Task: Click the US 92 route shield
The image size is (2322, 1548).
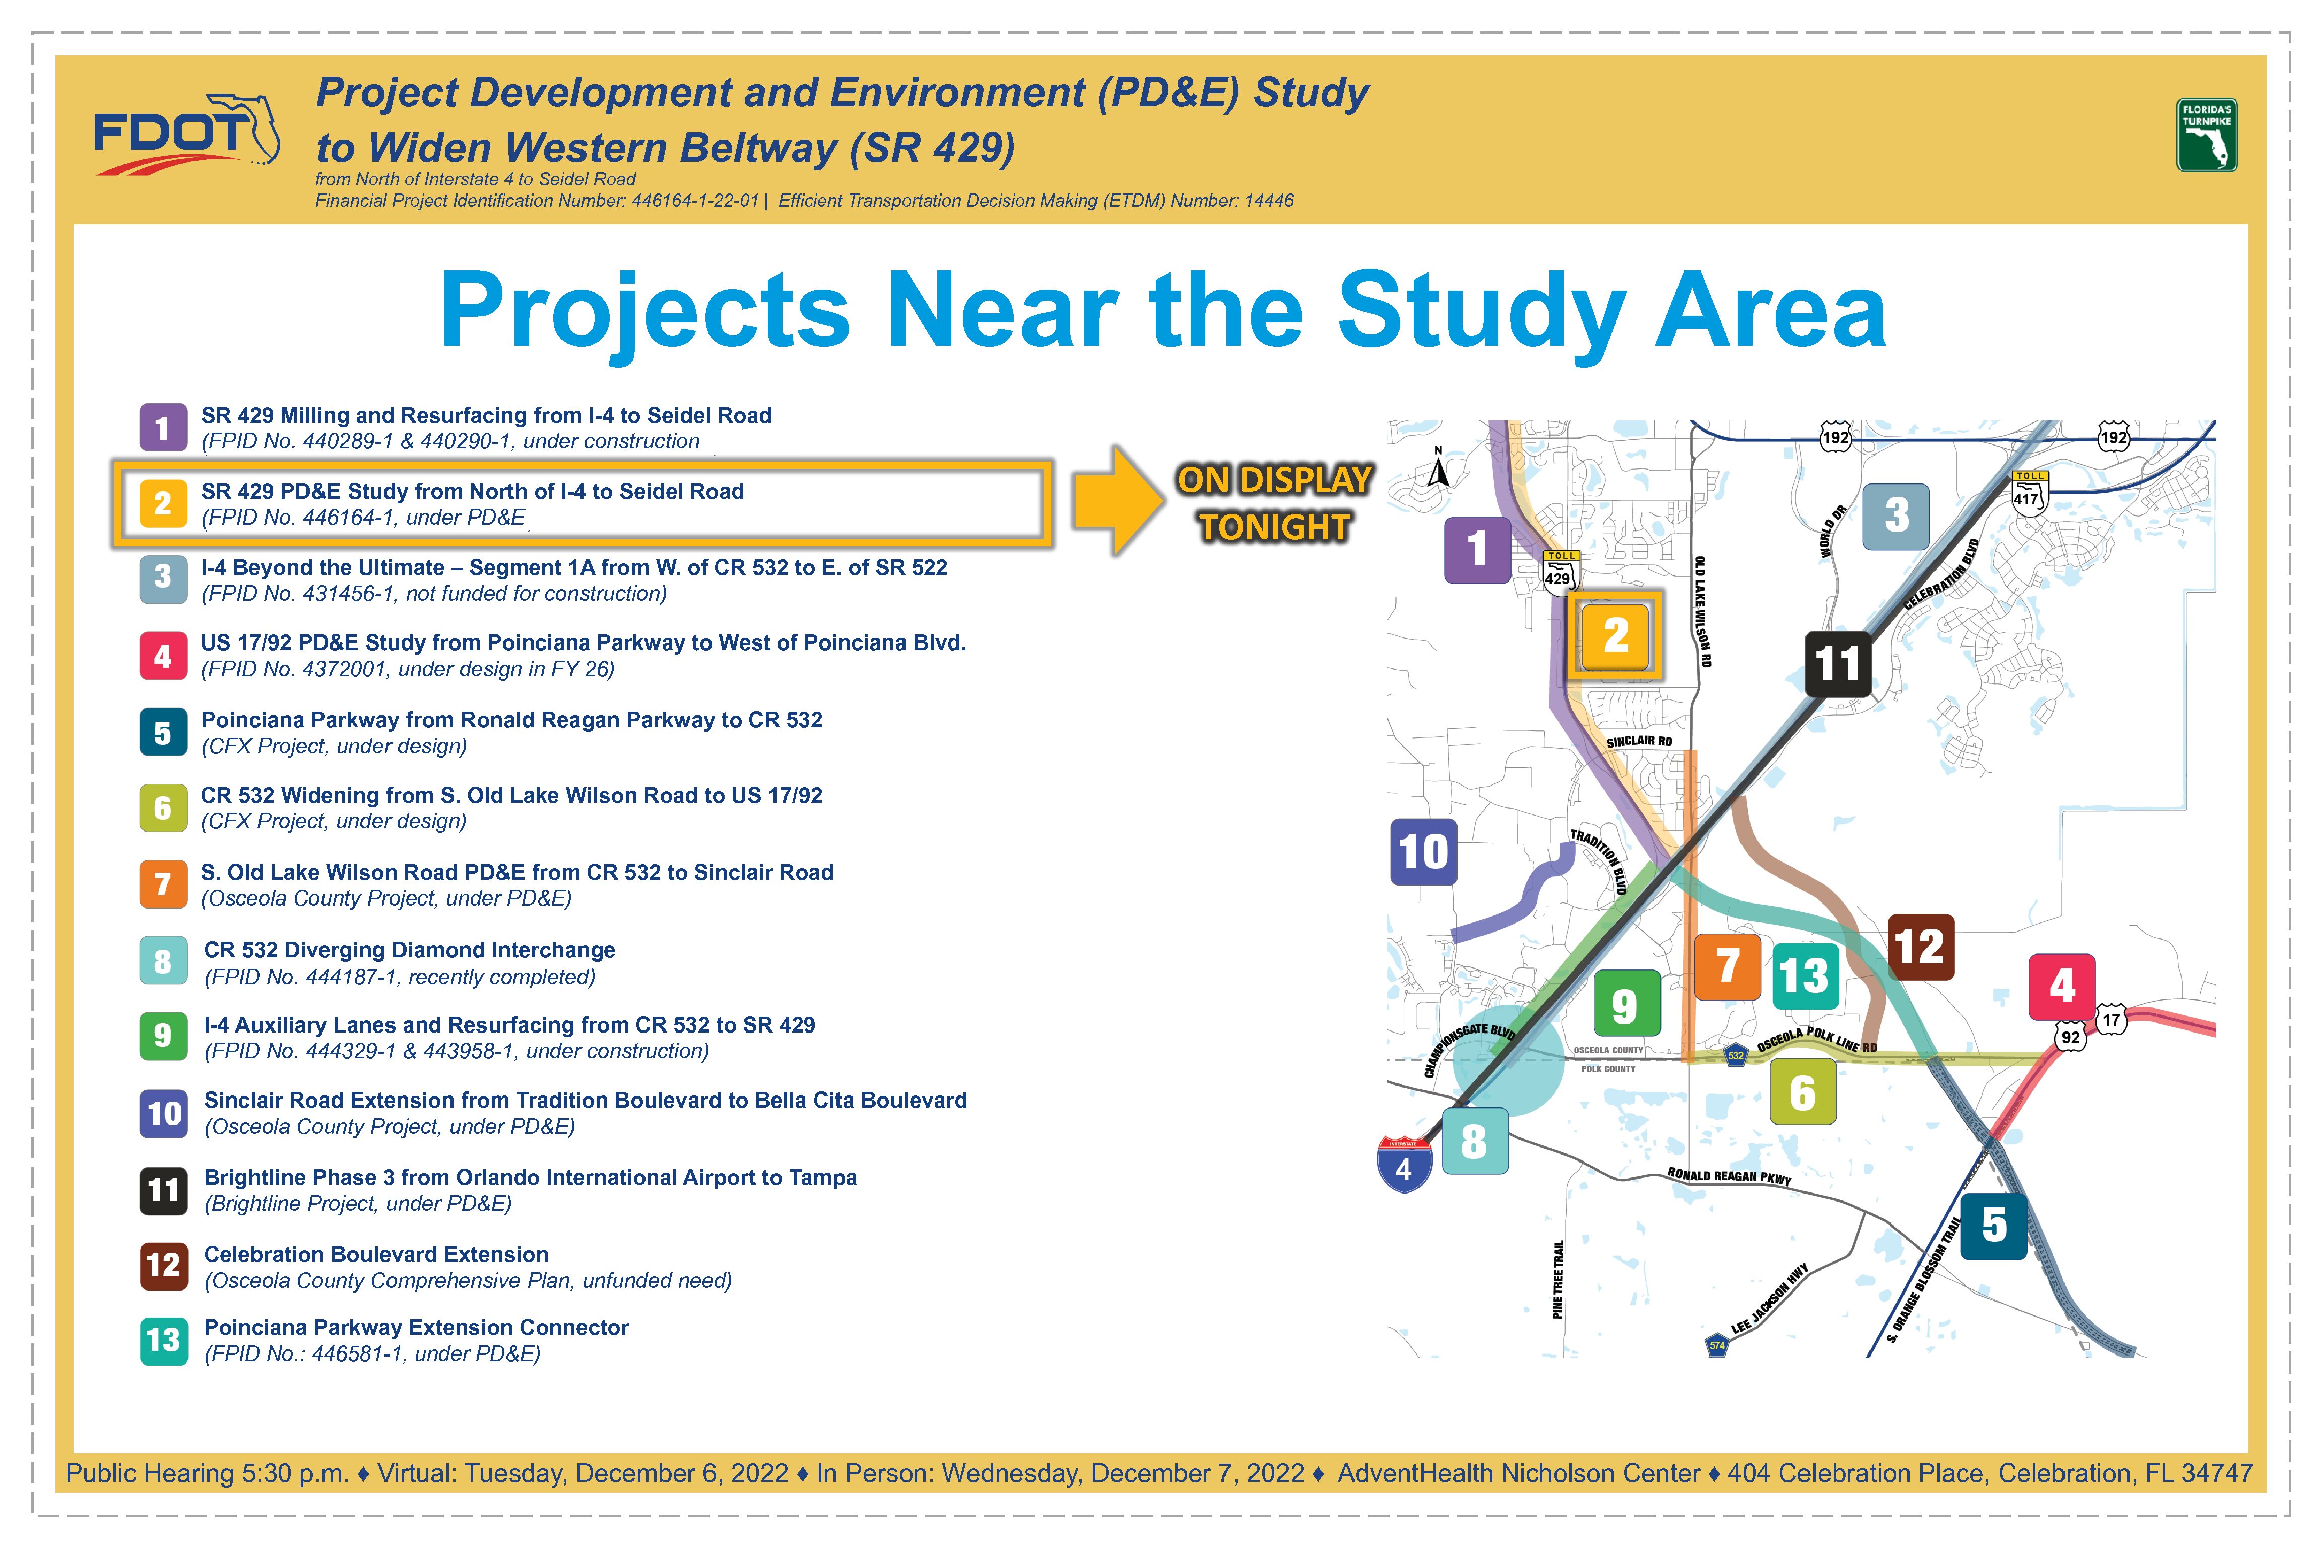Action: [x=2069, y=1037]
